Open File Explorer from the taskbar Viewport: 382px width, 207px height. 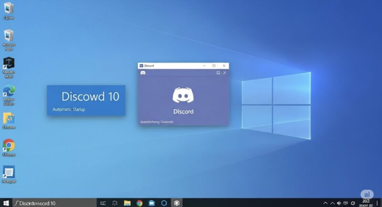click(x=127, y=203)
